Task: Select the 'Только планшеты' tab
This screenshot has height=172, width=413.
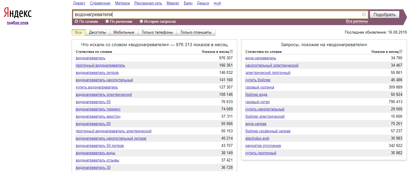Action: (196, 32)
